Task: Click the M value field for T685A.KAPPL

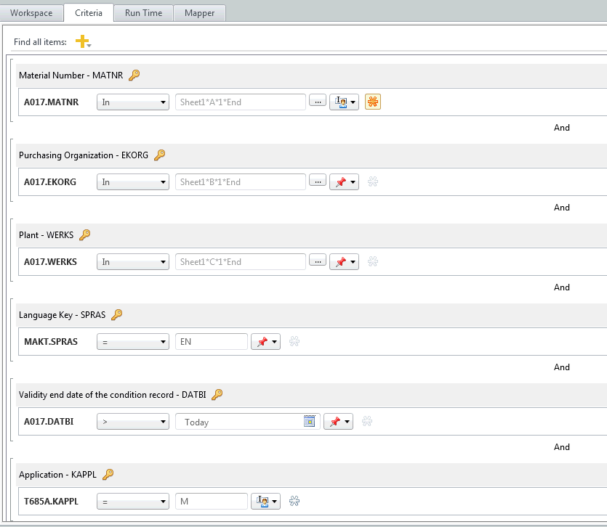Action: [x=212, y=502]
